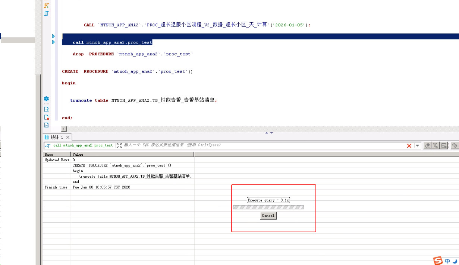Click the Sogou input method tray icon
Image resolution: width=459 pixels, height=265 pixels.
tap(438, 261)
